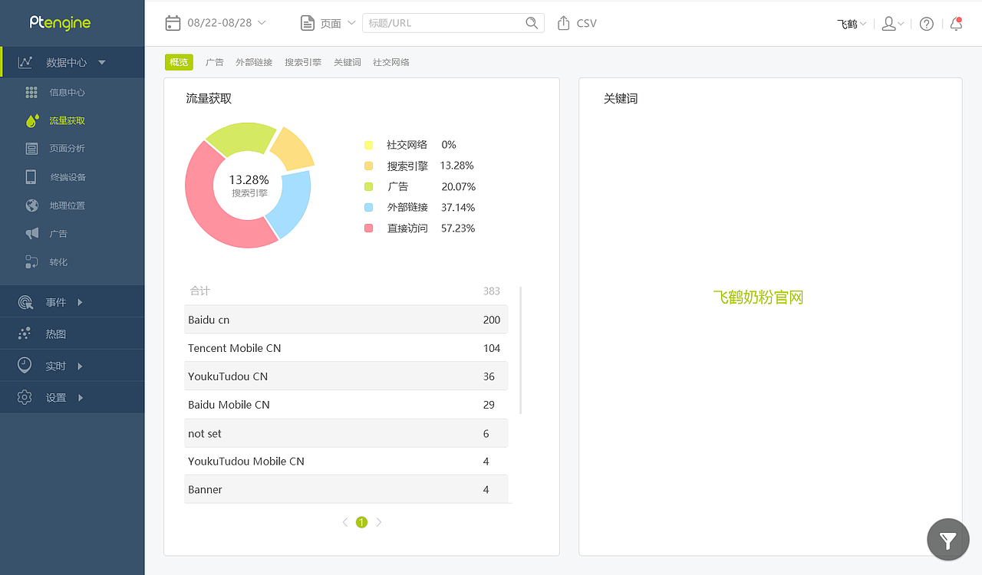The image size is (982, 575).
Task: Open the calendar date picker icon
Action: 173,23
